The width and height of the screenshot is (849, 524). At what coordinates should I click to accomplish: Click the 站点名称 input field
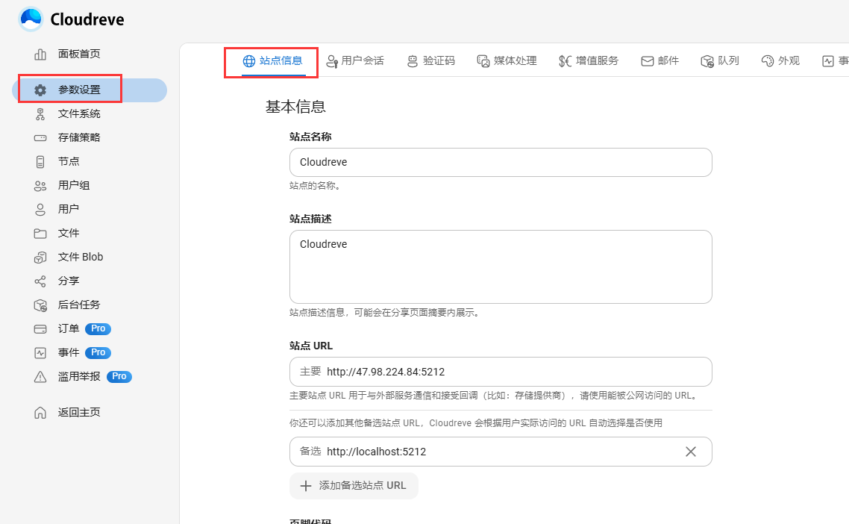(501, 162)
